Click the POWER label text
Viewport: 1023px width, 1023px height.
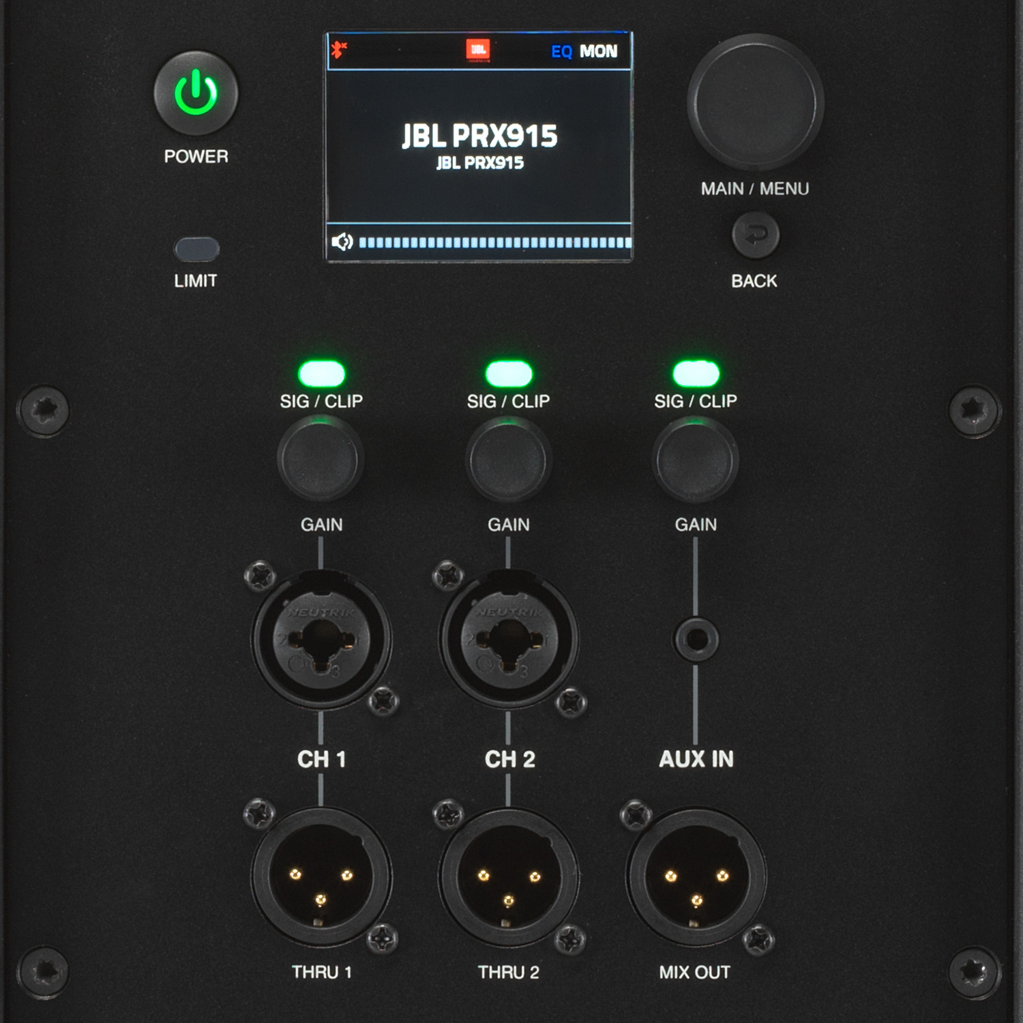click(x=196, y=156)
